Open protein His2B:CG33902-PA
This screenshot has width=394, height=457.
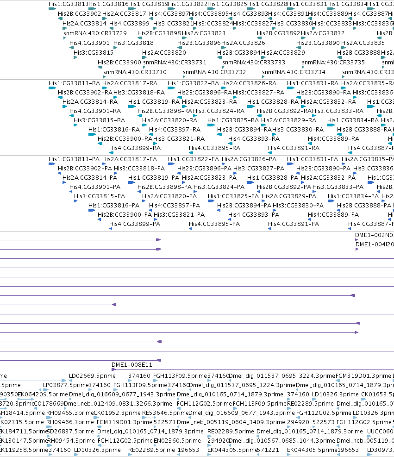click(x=85, y=169)
